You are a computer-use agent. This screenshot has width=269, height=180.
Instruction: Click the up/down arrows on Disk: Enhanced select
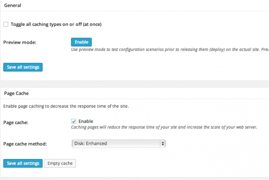163,143
